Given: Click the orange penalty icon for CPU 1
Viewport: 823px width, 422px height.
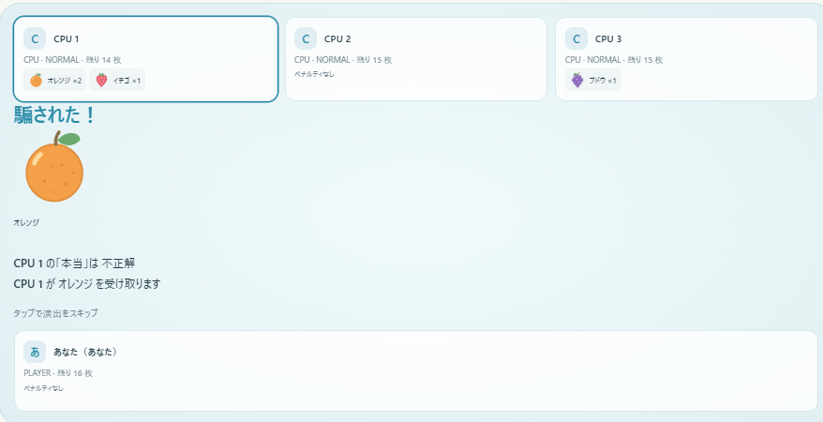Looking at the screenshot, I should click(x=37, y=81).
